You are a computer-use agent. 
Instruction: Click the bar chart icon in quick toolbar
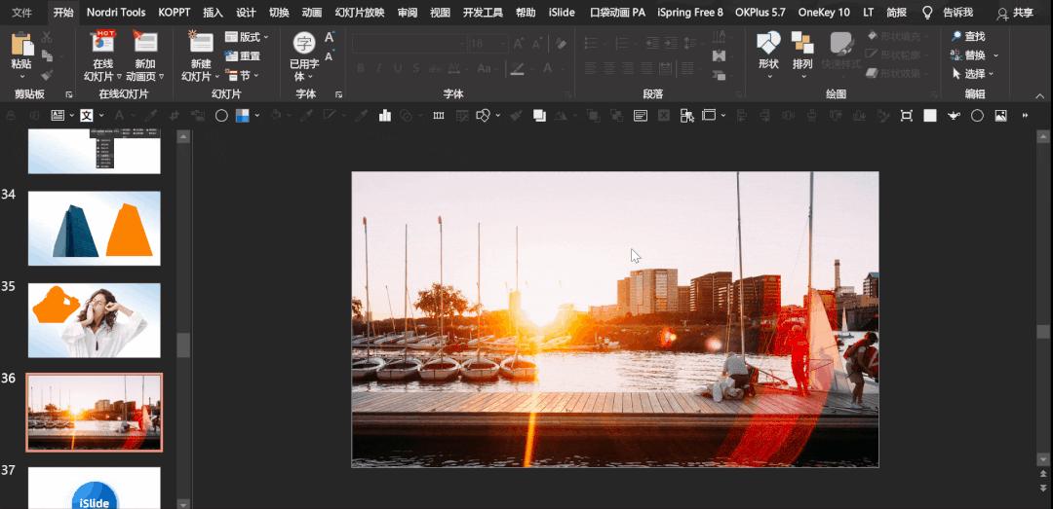coord(385,115)
